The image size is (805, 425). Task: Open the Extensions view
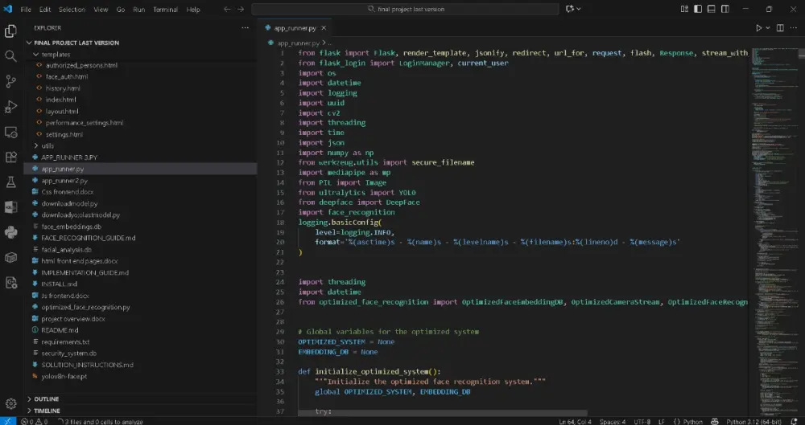coord(11,157)
